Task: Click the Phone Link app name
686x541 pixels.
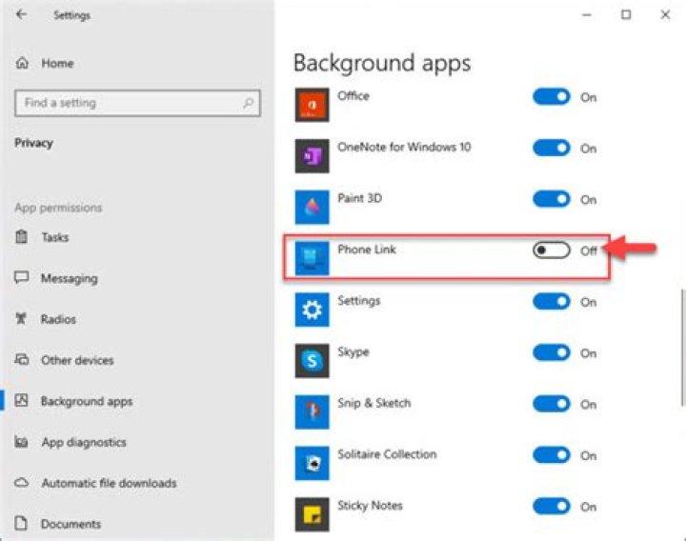Action: tap(367, 250)
